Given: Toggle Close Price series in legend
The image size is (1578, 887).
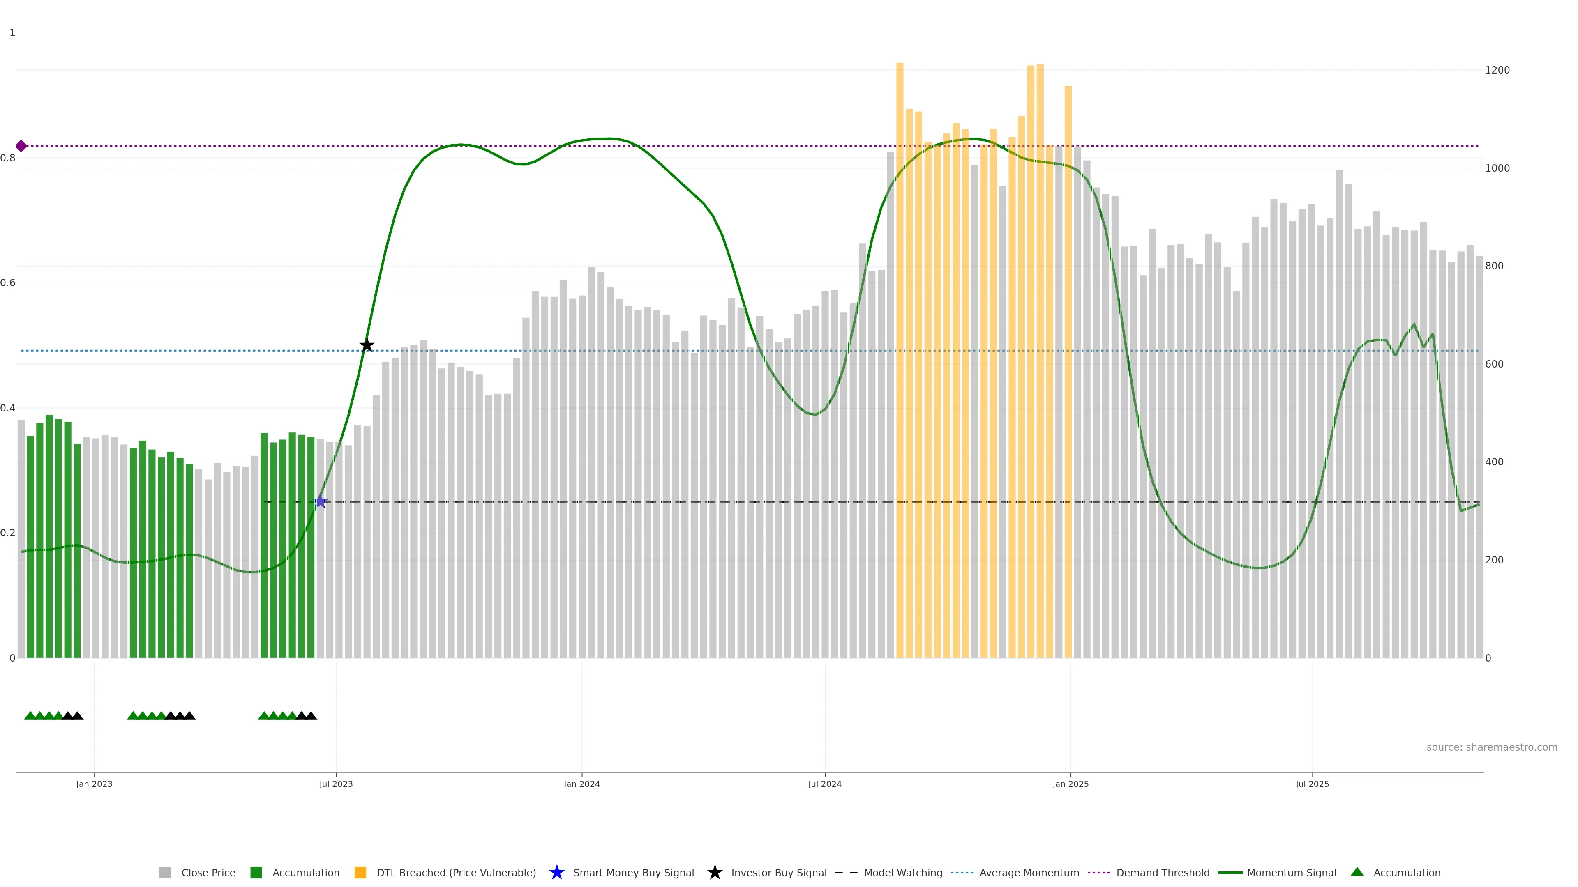Looking at the screenshot, I should point(208,872).
